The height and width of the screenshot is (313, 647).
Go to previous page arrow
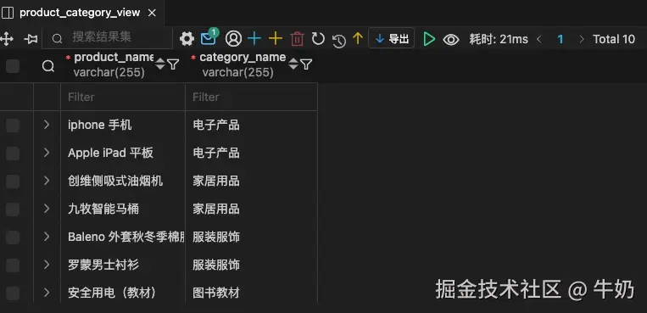[539, 39]
